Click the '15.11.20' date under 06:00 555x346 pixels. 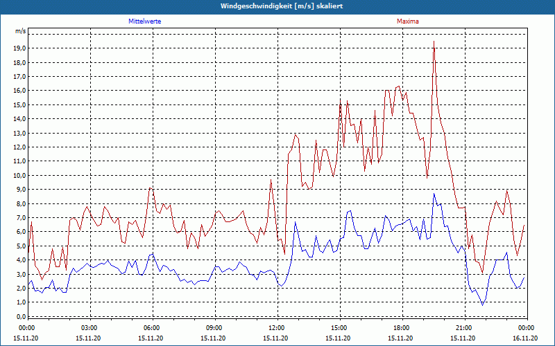pyautogui.click(x=151, y=338)
